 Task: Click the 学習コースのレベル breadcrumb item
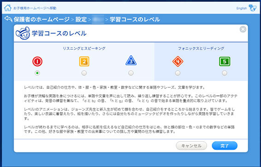click(135, 19)
